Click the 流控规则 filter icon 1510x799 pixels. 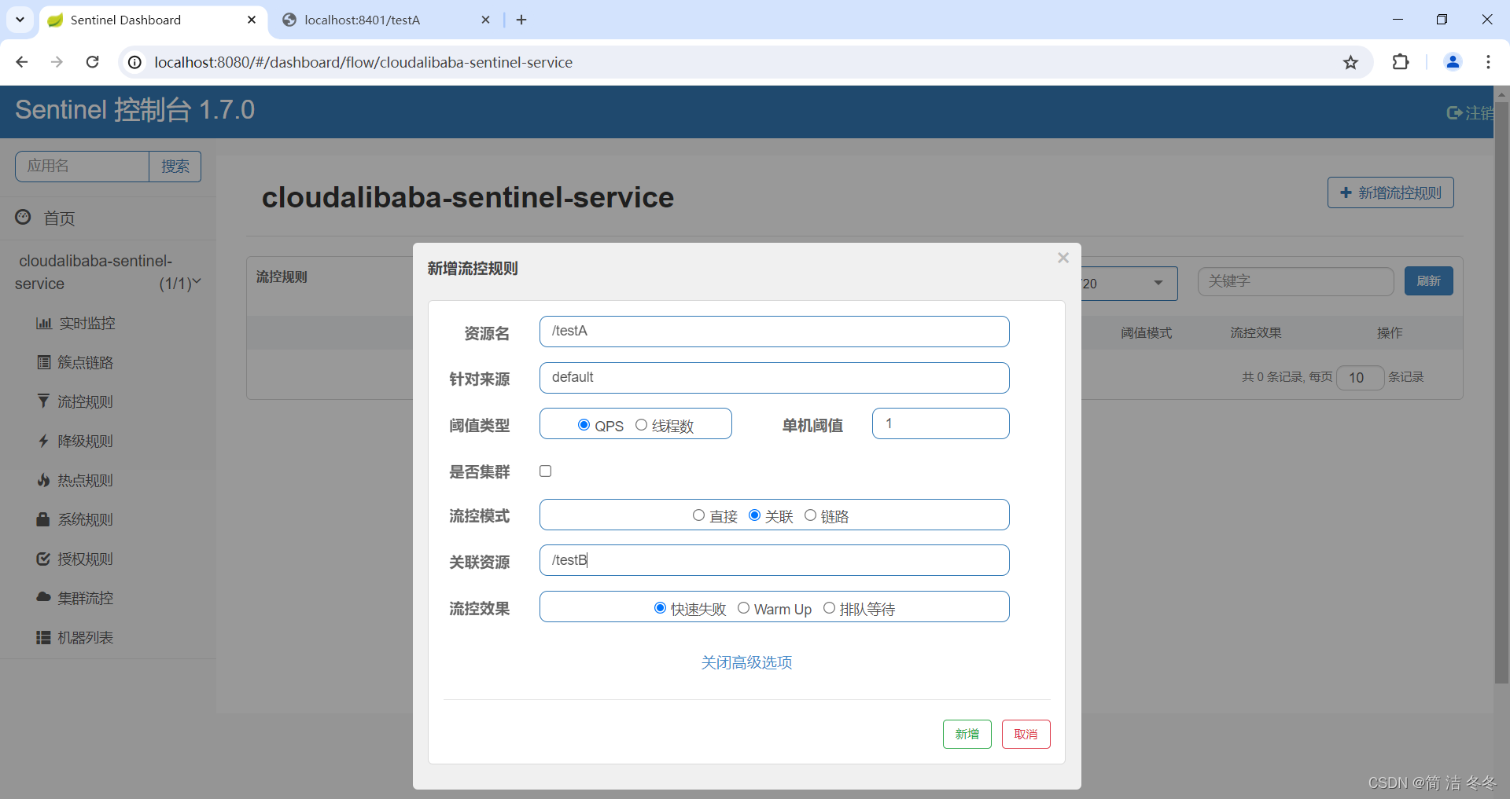[x=43, y=401]
